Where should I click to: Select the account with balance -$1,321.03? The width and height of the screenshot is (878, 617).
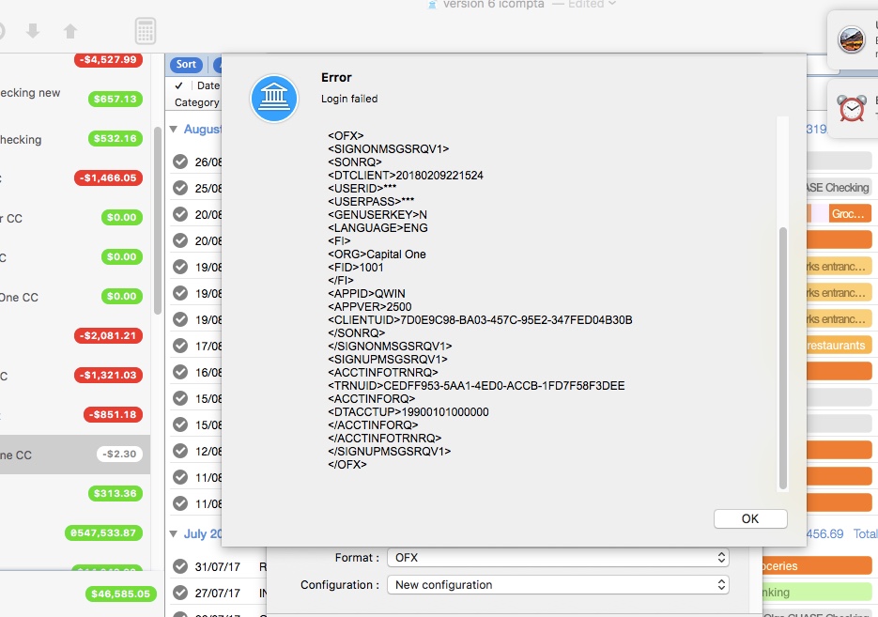click(x=75, y=375)
